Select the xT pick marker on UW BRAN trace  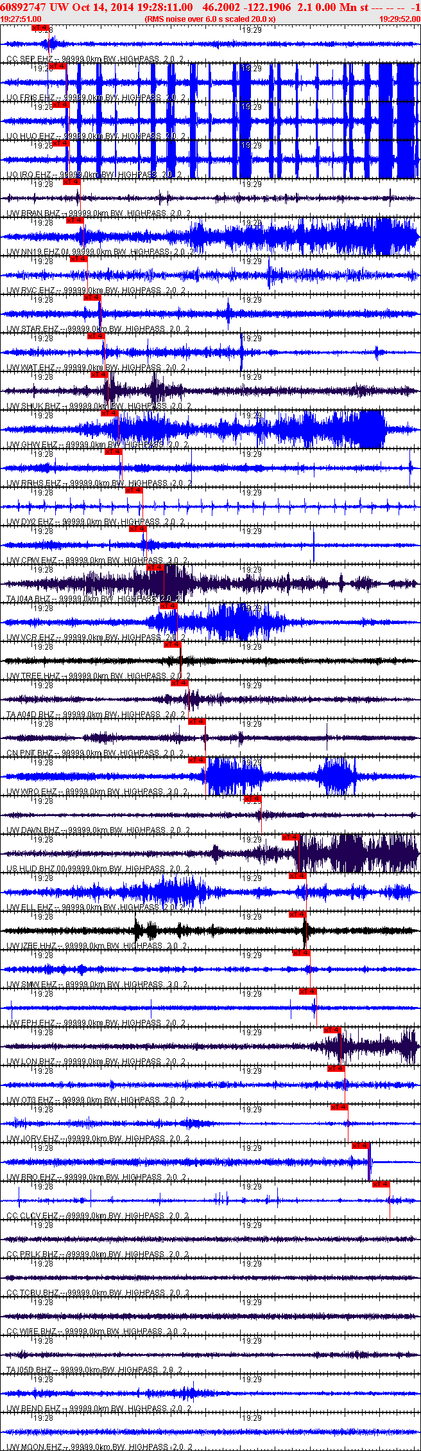(x=71, y=182)
